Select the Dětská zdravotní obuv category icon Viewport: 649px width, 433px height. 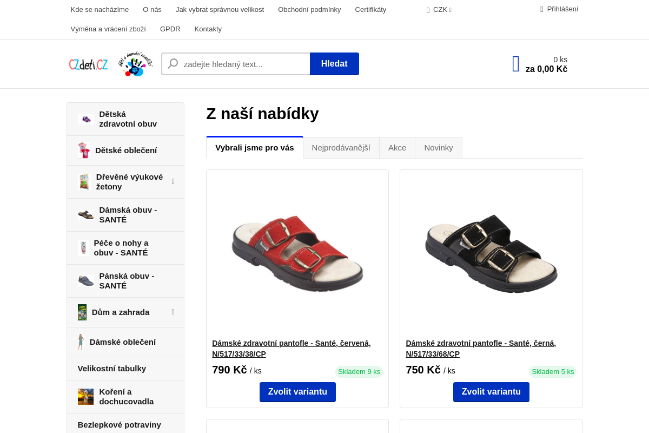click(x=85, y=119)
